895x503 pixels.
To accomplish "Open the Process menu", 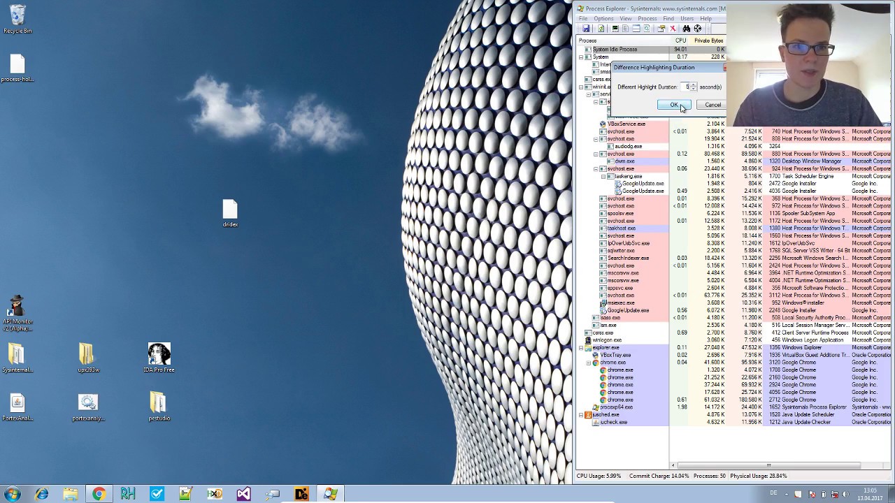I will (647, 19).
